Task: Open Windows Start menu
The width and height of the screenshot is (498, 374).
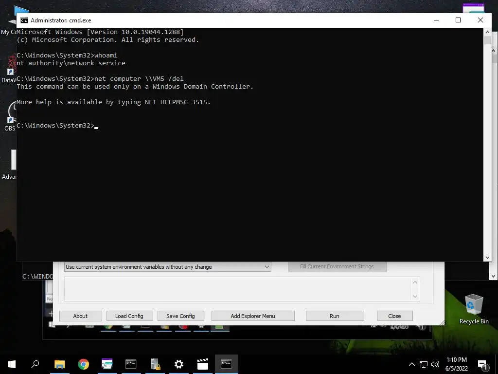Action: coord(12,364)
